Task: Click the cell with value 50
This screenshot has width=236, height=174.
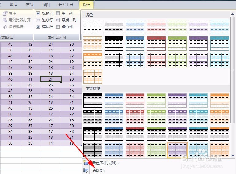Action: pyautogui.click(x=10, y=114)
